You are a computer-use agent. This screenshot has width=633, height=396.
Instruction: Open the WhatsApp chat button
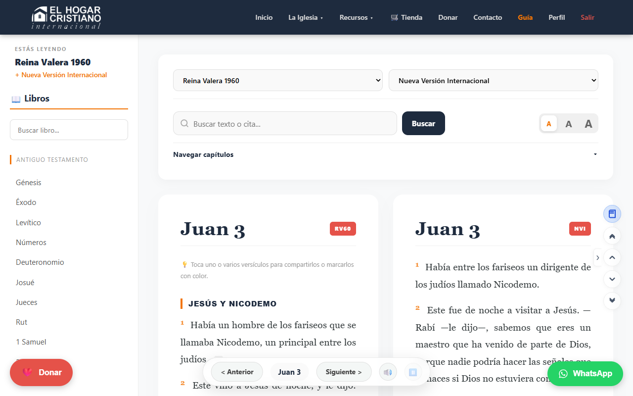tap(585, 374)
